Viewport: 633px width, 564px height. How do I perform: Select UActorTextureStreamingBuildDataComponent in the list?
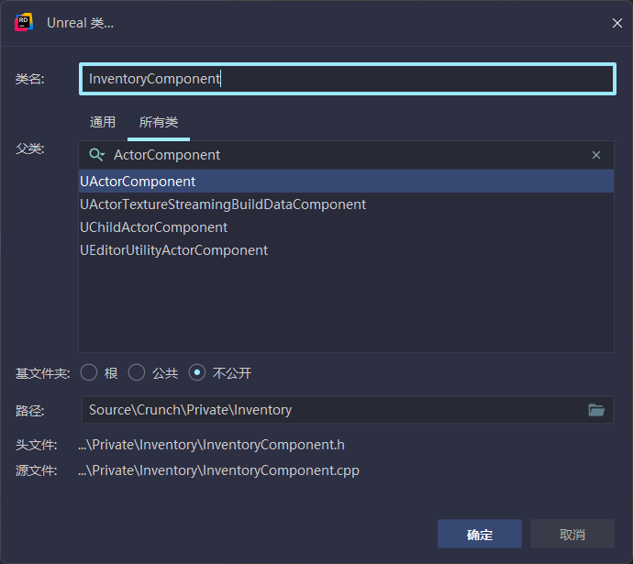tap(347, 205)
